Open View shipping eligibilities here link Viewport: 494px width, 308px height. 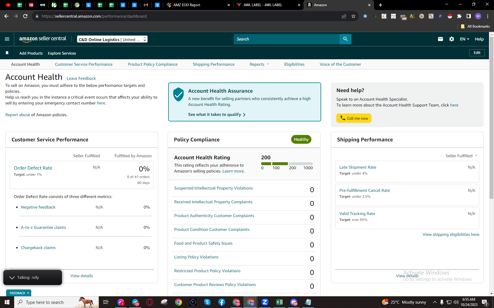click(451, 234)
